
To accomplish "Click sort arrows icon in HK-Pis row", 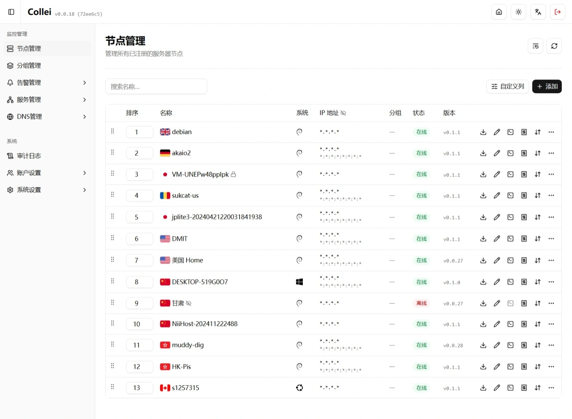I will (538, 367).
